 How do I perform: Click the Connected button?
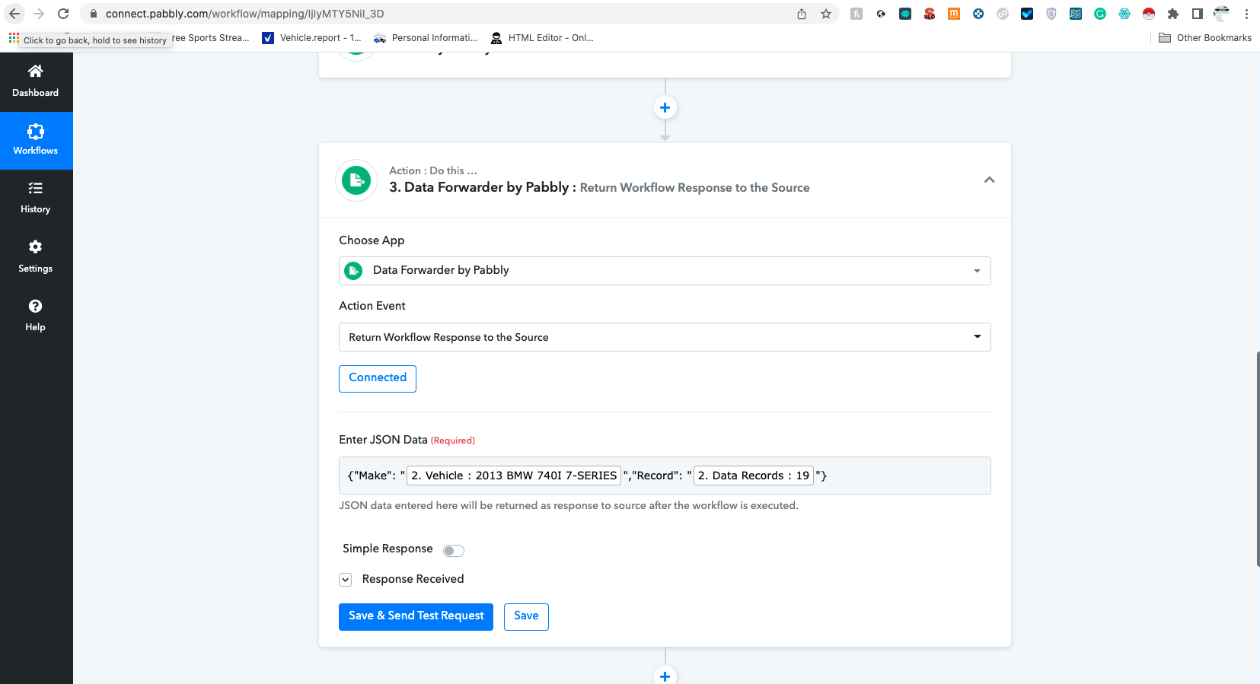pos(378,378)
